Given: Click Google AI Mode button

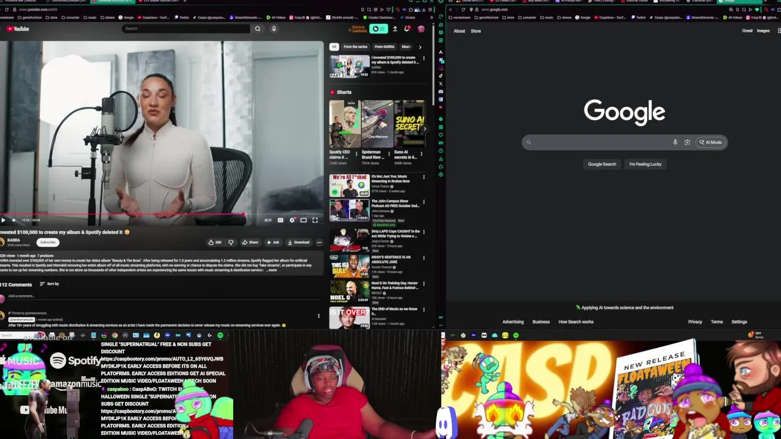Looking at the screenshot, I should (x=711, y=142).
